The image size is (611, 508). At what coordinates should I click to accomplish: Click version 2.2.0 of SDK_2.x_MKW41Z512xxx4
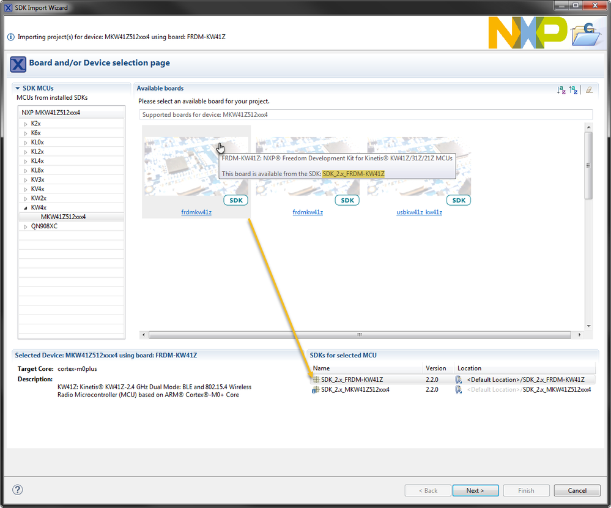point(432,389)
